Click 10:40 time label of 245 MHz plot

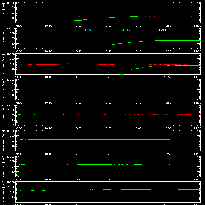138,26
